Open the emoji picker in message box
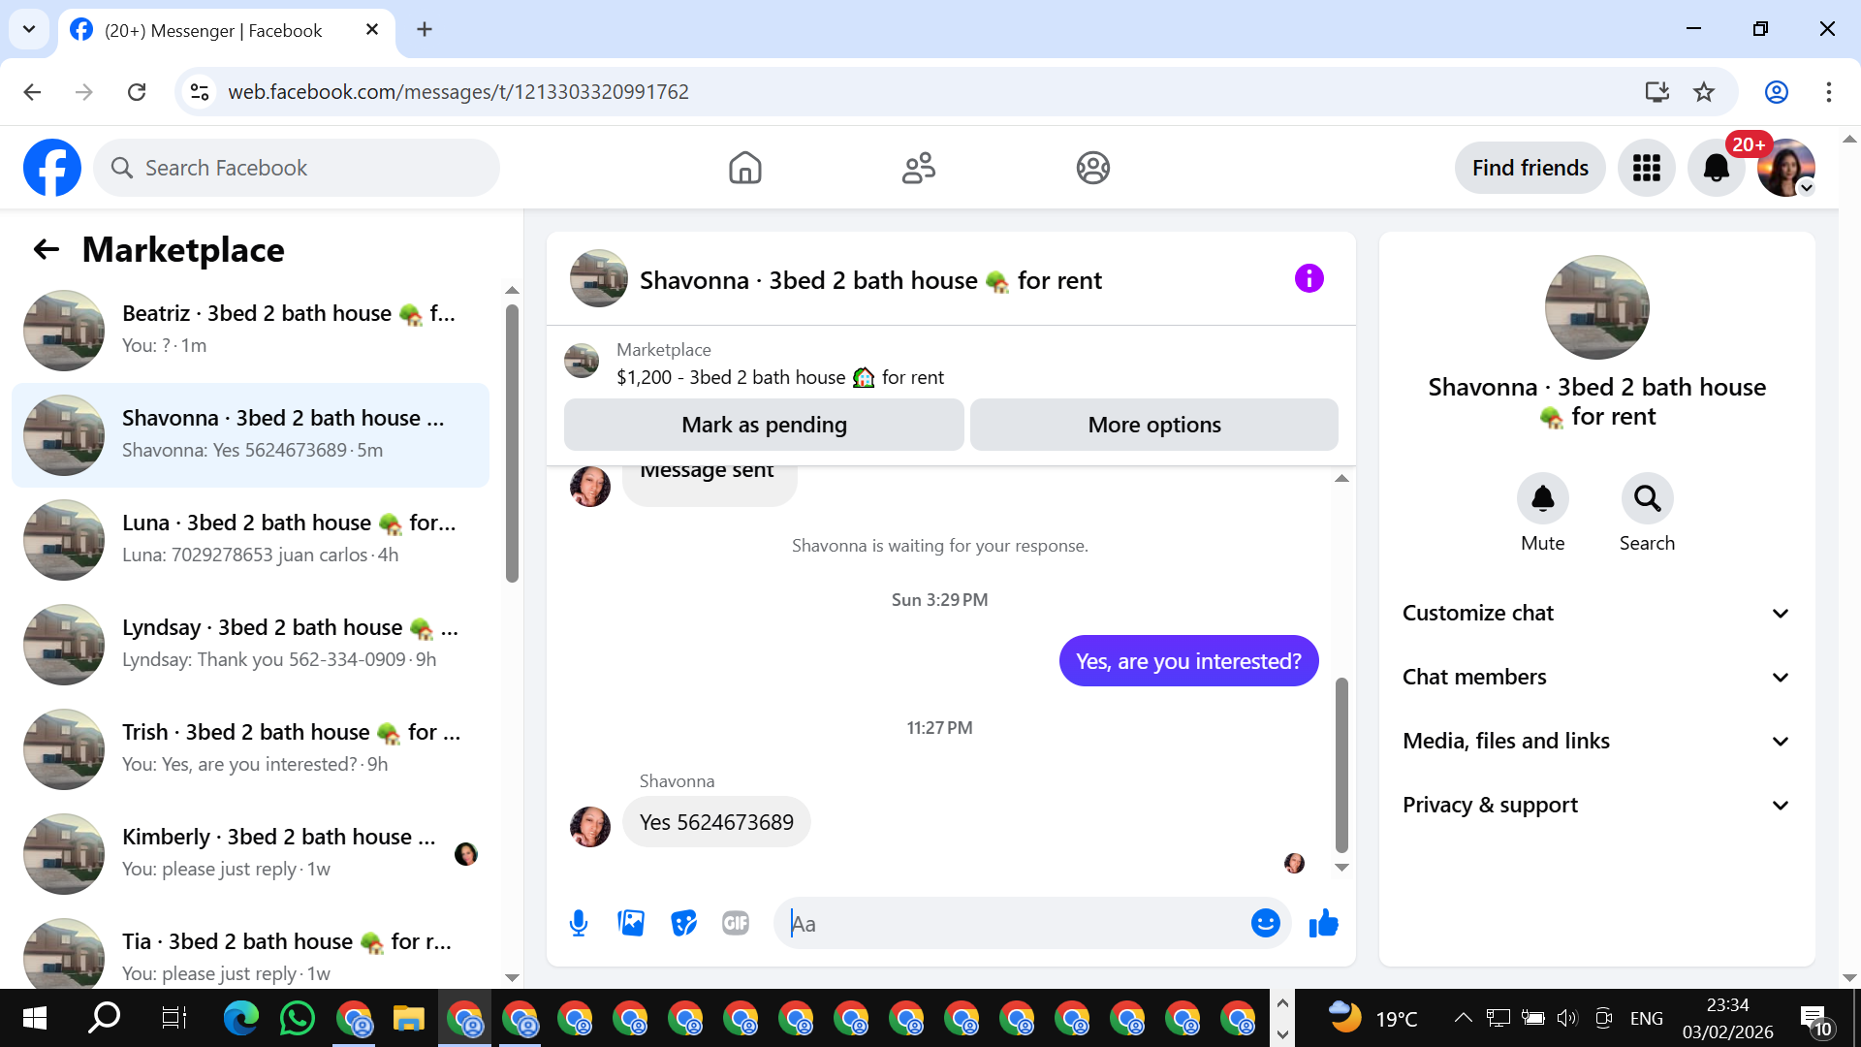Screen dimensions: 1861x1047 click(x=1265, y=923)
